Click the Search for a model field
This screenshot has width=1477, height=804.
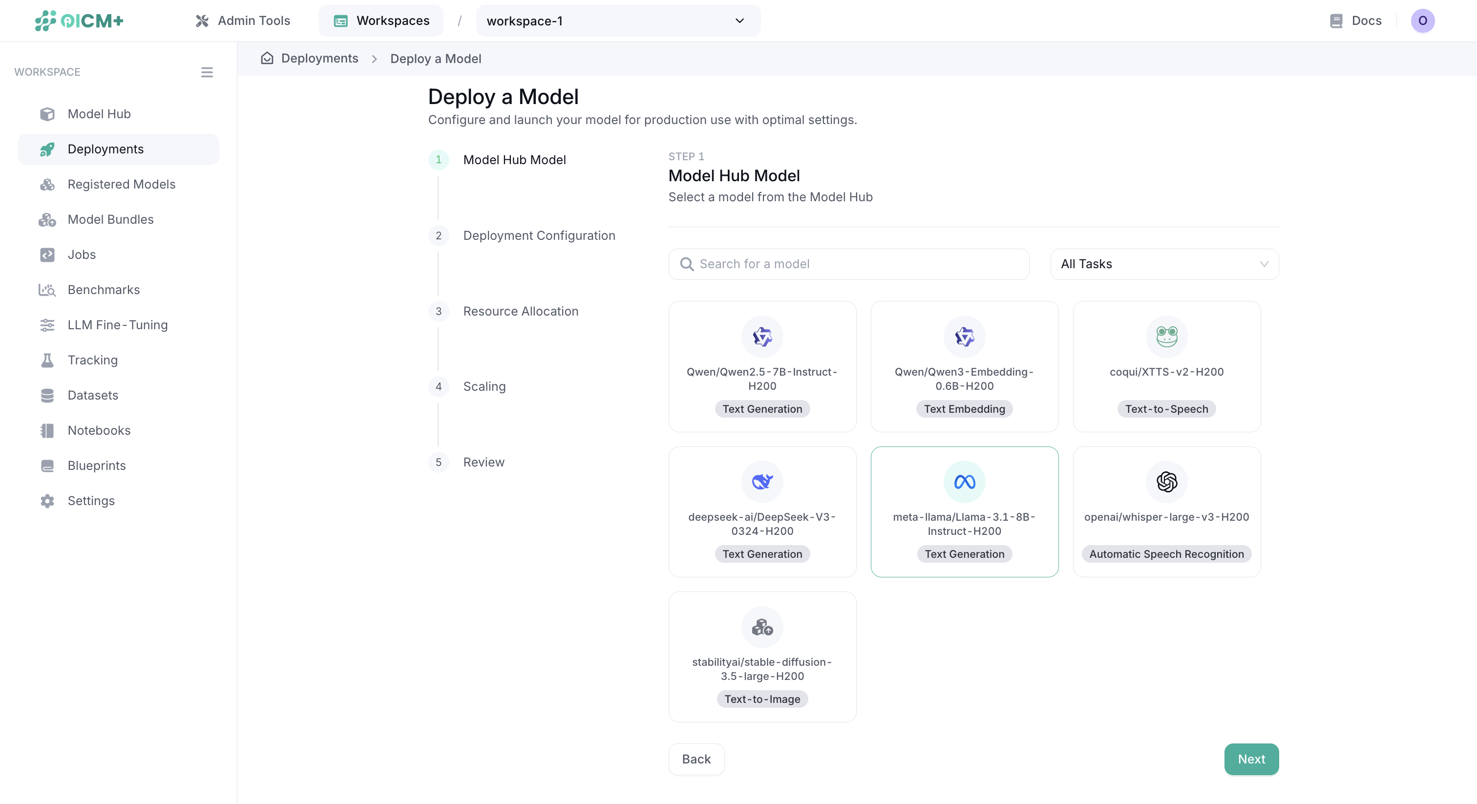click(x=848, y=264)
